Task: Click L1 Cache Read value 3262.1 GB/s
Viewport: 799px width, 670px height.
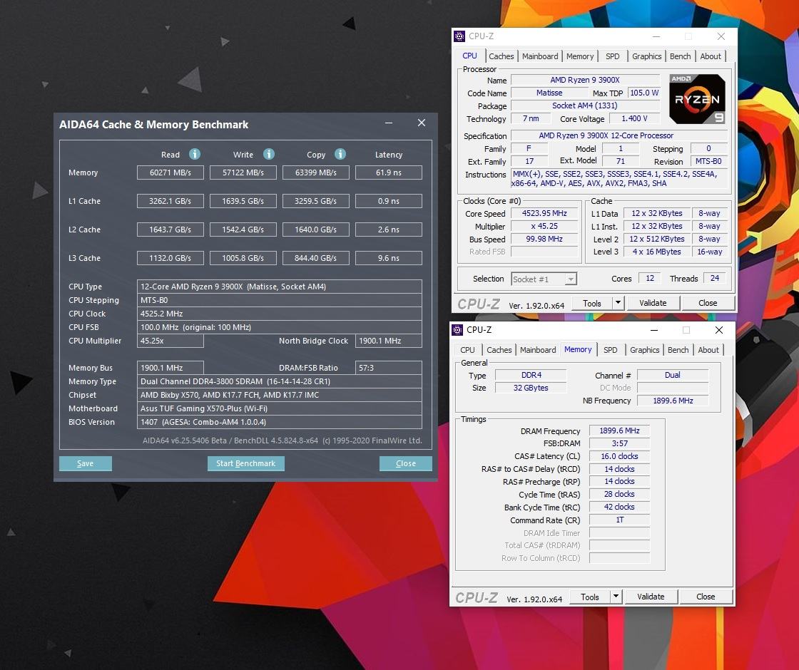Action: click(x=171, y=201)
